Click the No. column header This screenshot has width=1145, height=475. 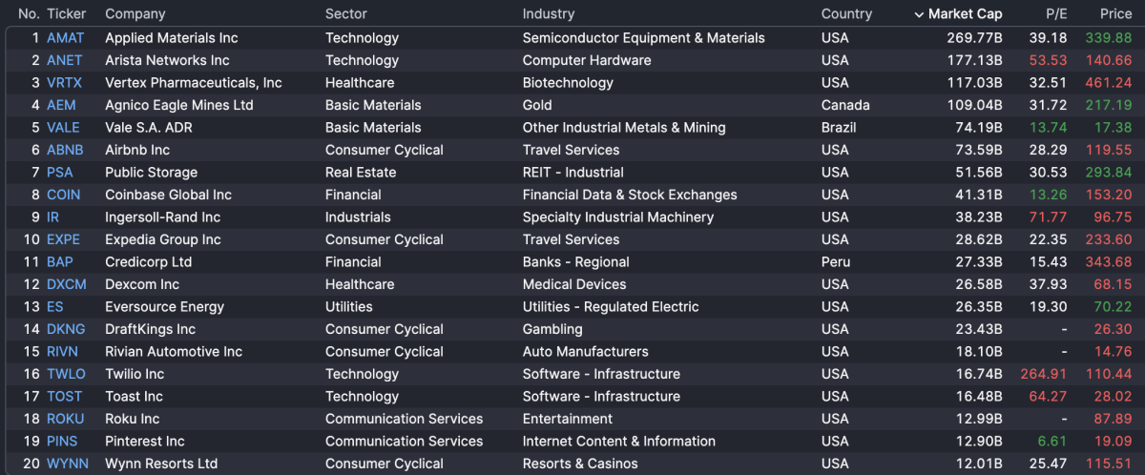coord(29,14)
